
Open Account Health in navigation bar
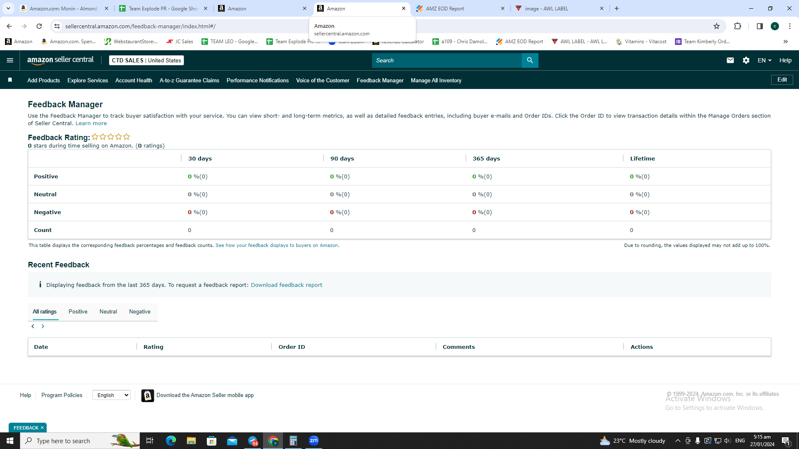tap(134, 80)
